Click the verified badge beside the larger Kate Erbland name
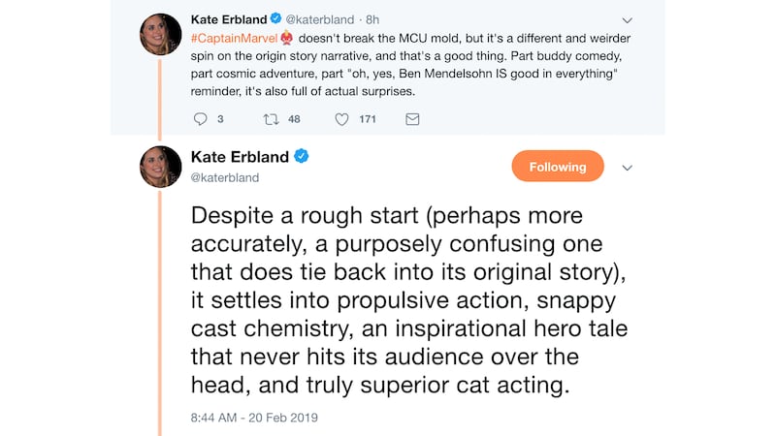776x436 pixels. pyautogui.click(x=303, y=157)
